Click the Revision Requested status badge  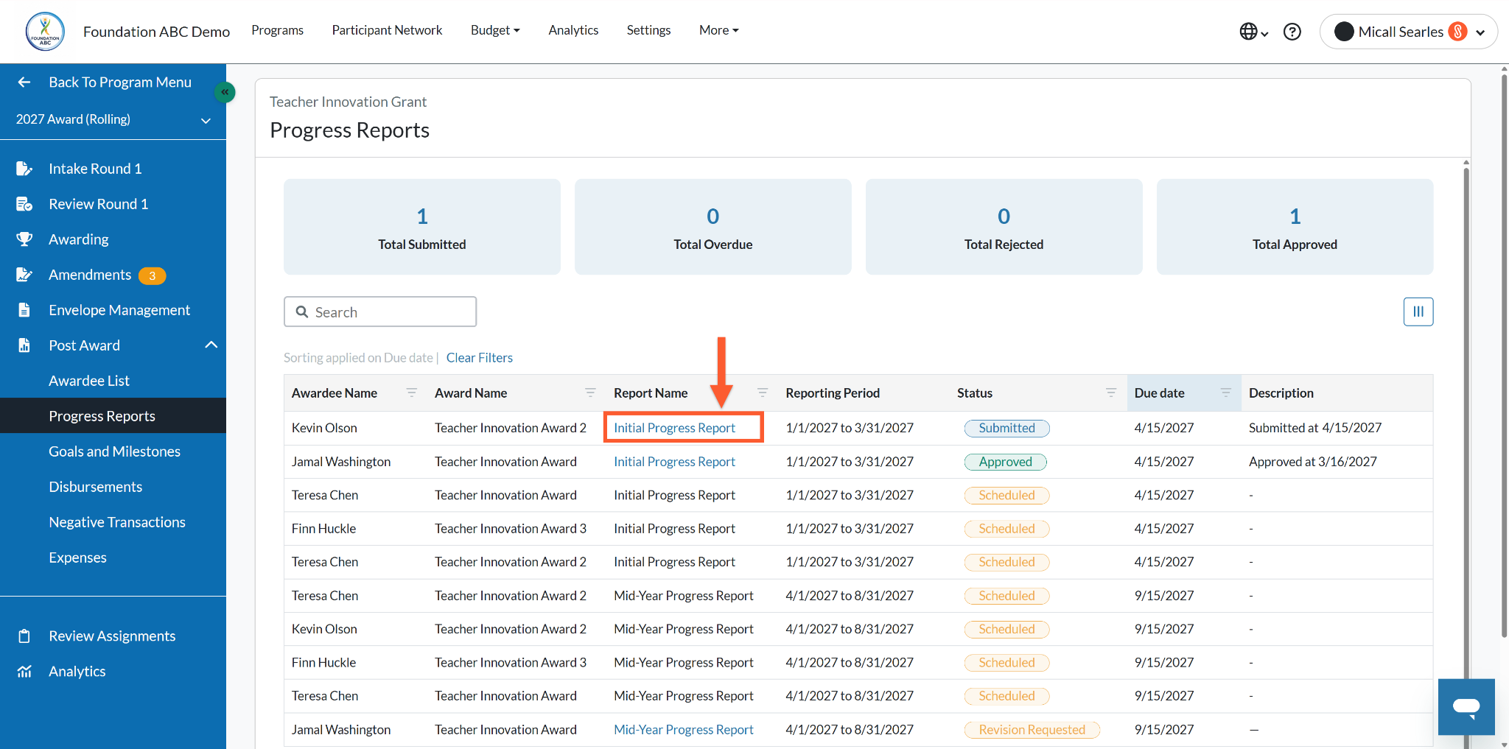pos(1032,730)
